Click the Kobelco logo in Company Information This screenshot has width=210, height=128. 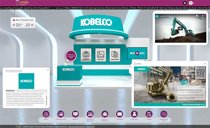(26, 81)
